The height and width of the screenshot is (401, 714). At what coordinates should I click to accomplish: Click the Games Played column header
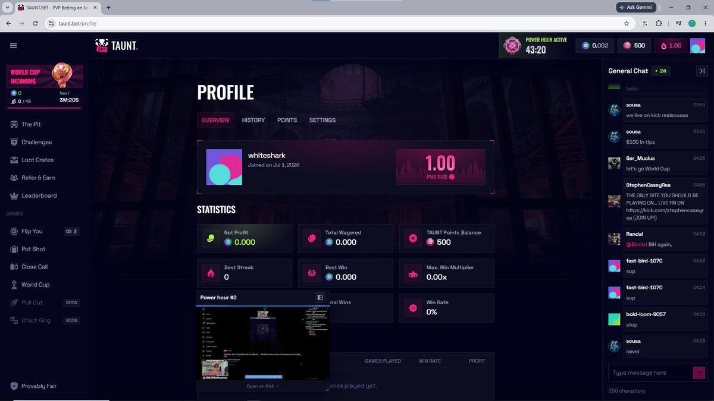tap(383, 361)
